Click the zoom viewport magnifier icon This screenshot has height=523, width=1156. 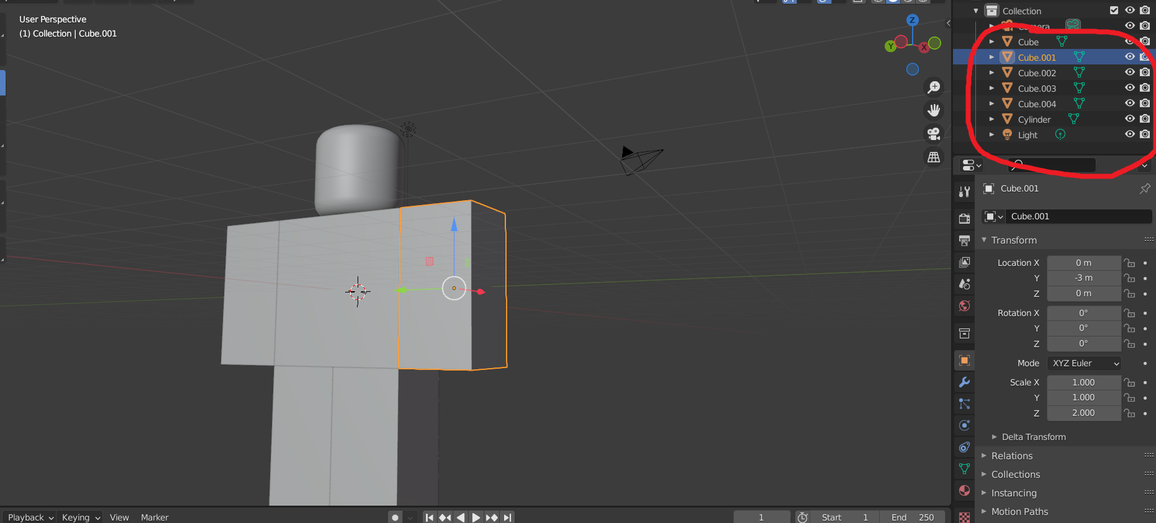(934, 87)
